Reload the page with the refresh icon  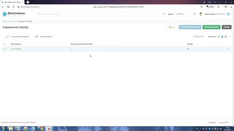tap(14, 7)
